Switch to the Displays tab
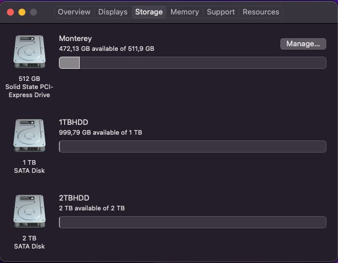The width and height of the screenshot is (338, 263). coord(113,12)
